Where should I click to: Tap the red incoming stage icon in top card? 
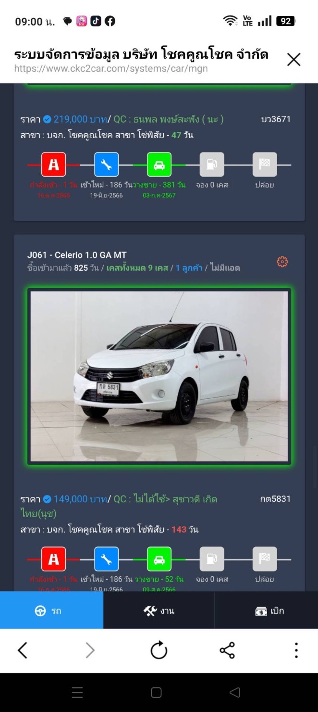coord(53,165)
